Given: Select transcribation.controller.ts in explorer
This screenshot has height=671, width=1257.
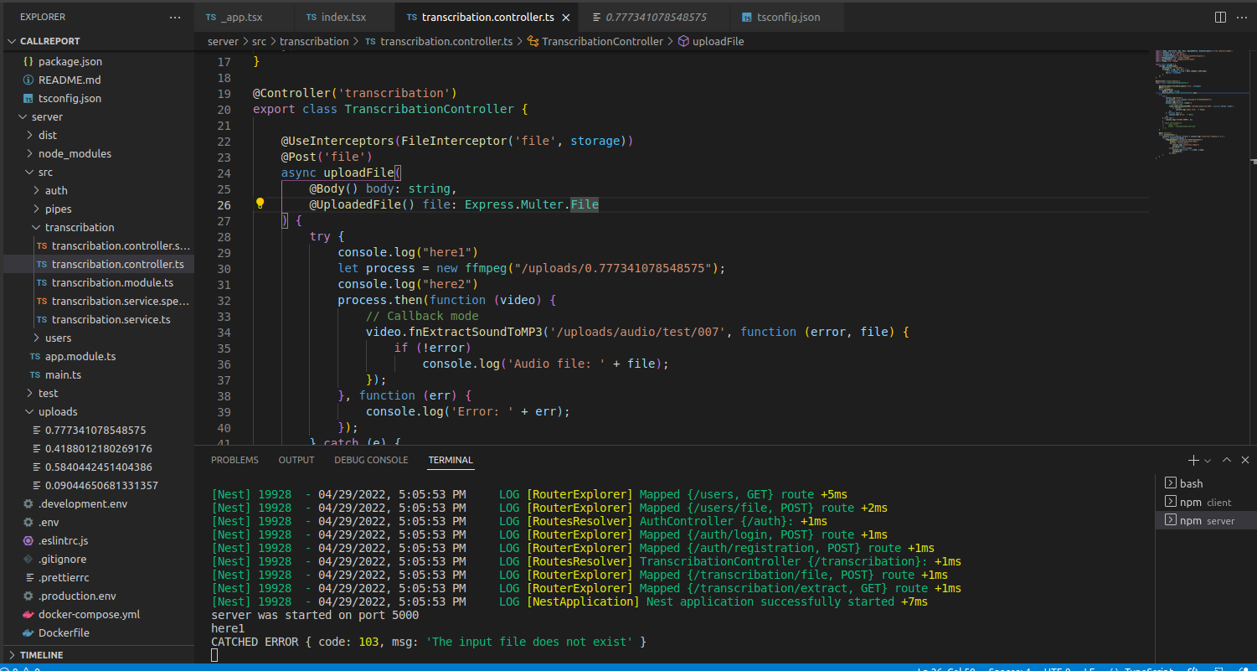Looking at the screenshot, I should tap(99, 264).
